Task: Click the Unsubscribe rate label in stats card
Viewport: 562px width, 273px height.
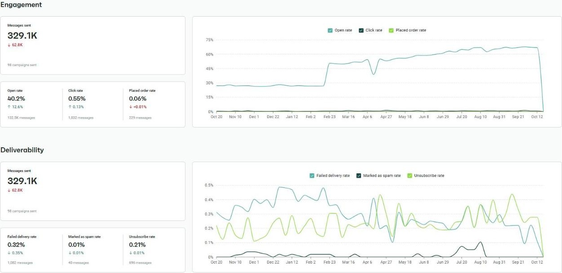Action: (142, 237)
